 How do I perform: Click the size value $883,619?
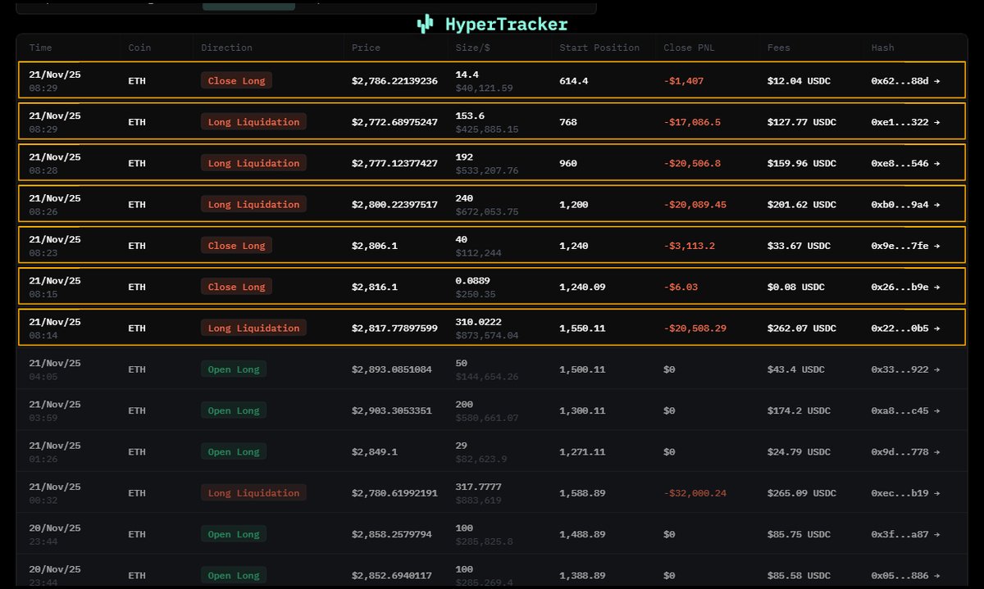click(478, 500)
